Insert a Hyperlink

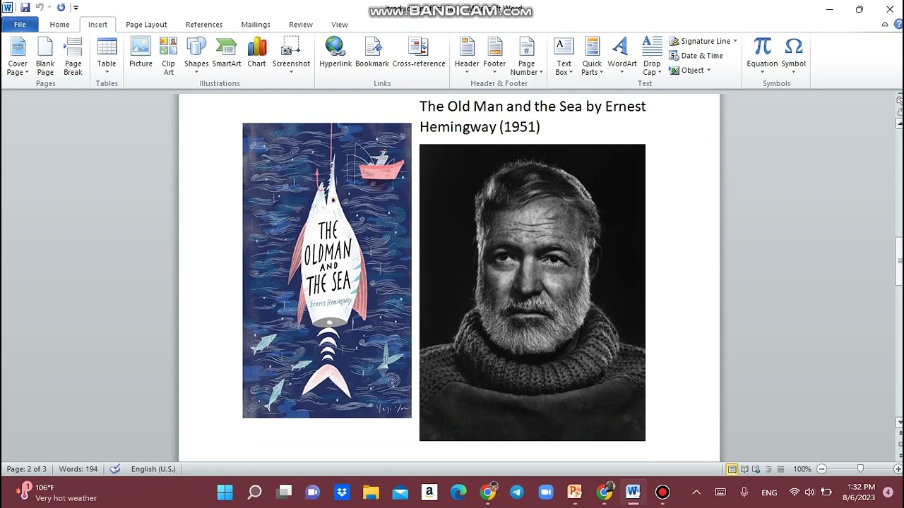point(335,53)
